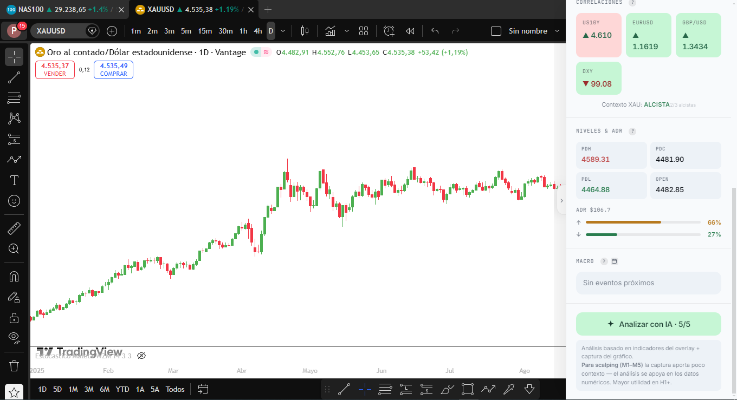Toggle the layout checkbox beside Sin nombre
737x400 pixels.
pos(496,31)
